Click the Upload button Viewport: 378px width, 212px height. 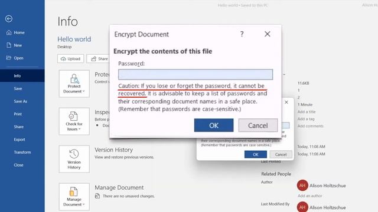coord(71,59)
